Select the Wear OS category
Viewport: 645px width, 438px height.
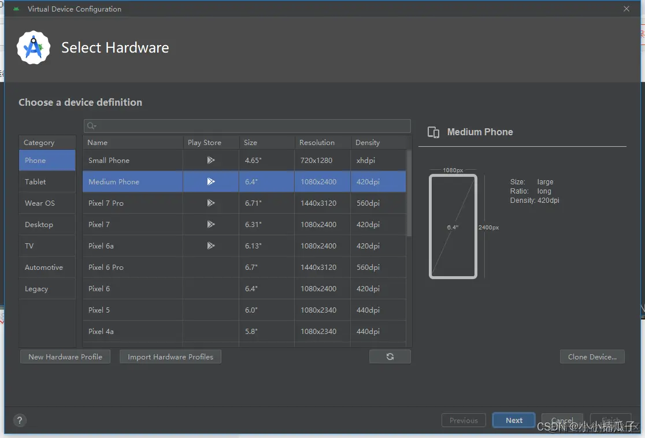[x=47, y=203]
